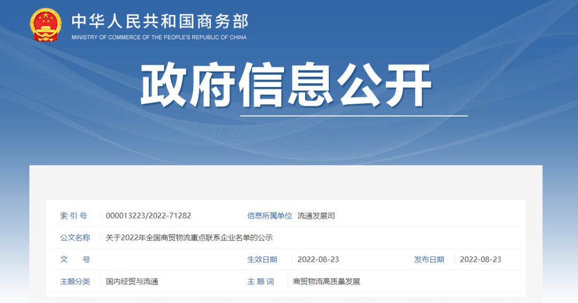This screenshot has width=578, height=303.
Task: Click the 生效日期 label
Action: point(262,259)
